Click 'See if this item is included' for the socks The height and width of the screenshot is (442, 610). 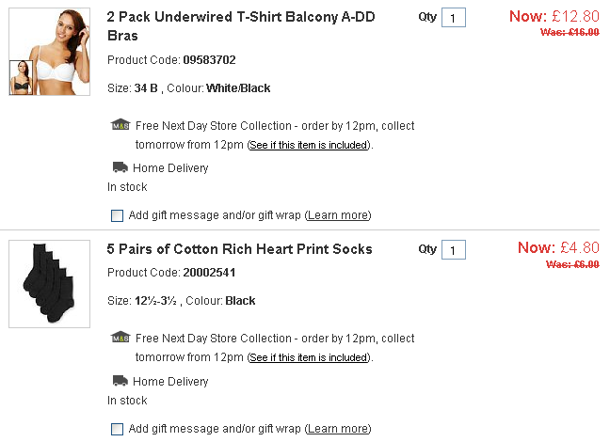[x=309, y=358]
